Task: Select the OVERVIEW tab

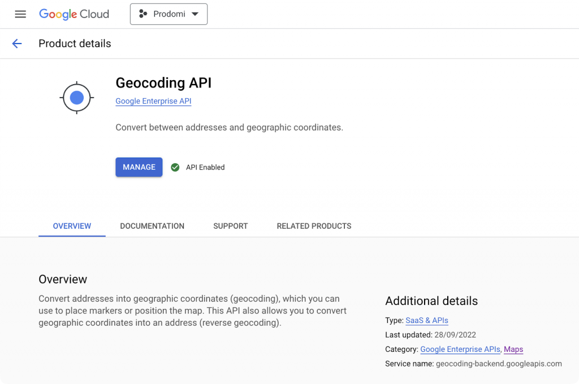Action: [x=72, y=226]
